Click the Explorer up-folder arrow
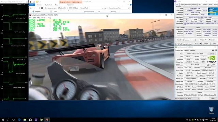 (39, 8)
